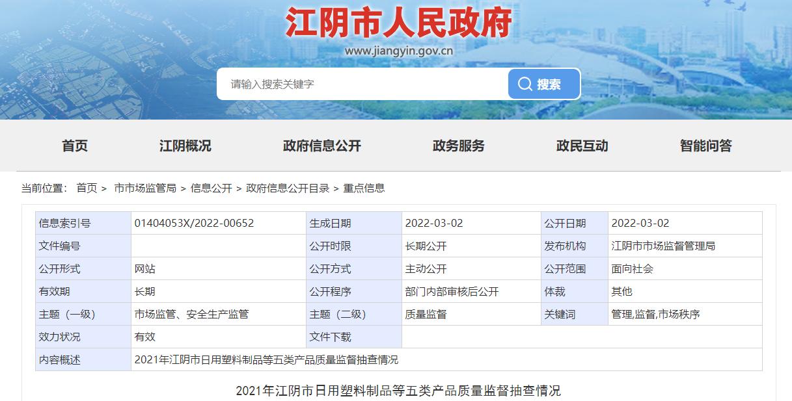Click inside the search keyword input box
The image size is (792, 401).
(358, 83)
